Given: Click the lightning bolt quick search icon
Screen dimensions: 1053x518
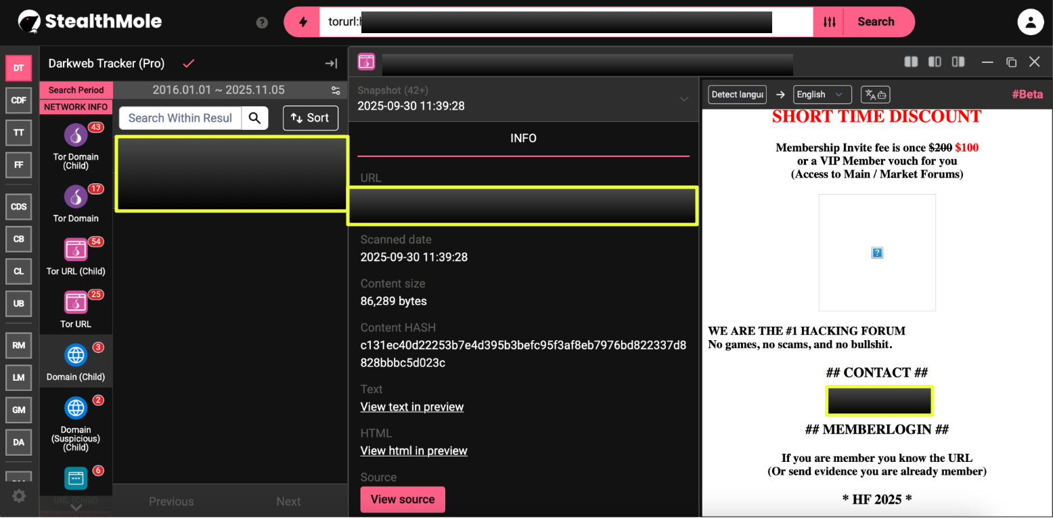Looking at the screenshot, I should pyautogui.click(x=303, y=22).
